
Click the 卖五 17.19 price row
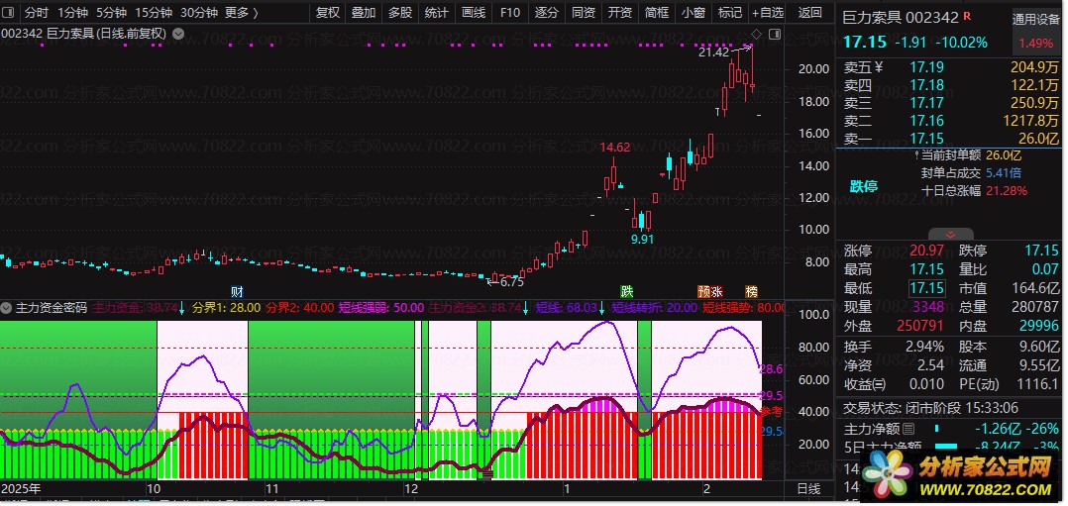(x=951, y=67)
